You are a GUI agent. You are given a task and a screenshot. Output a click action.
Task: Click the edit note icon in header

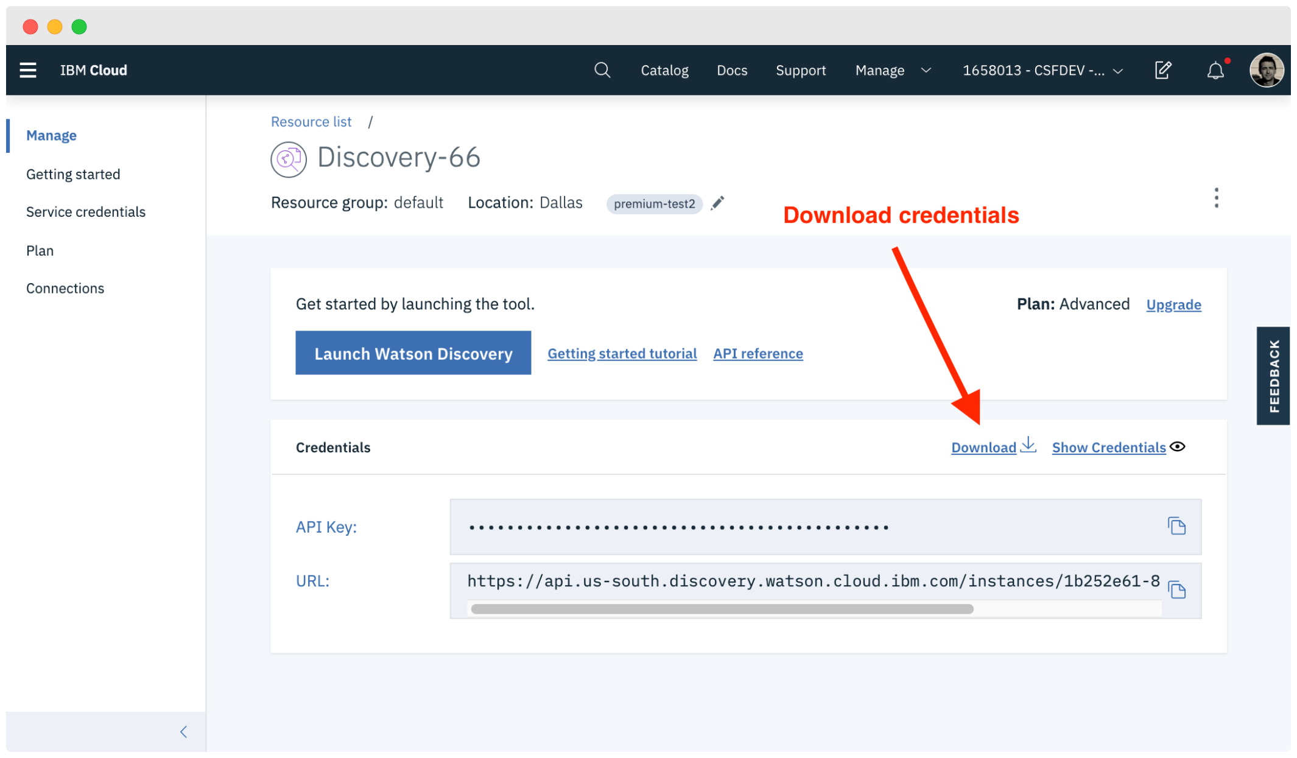[1162, 70]
